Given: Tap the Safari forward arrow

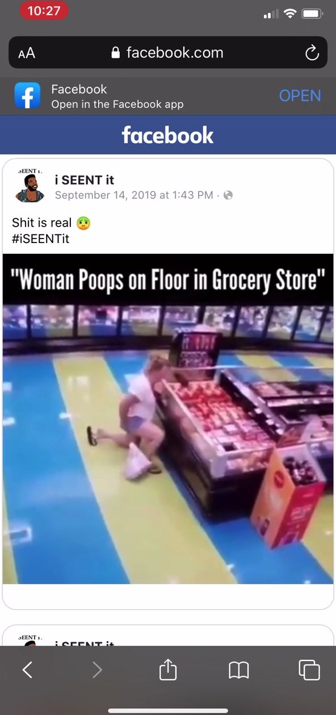Looking at the screenshot, I should coord(97,671).
